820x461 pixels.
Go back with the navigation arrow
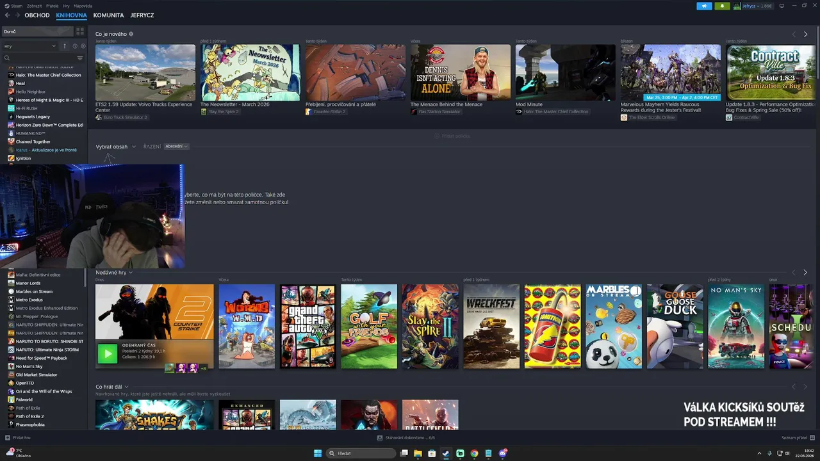[7, 15]
